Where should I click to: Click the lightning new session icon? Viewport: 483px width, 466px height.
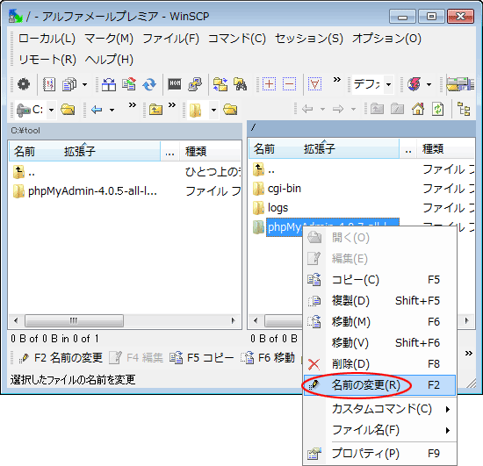pos(415,84)
